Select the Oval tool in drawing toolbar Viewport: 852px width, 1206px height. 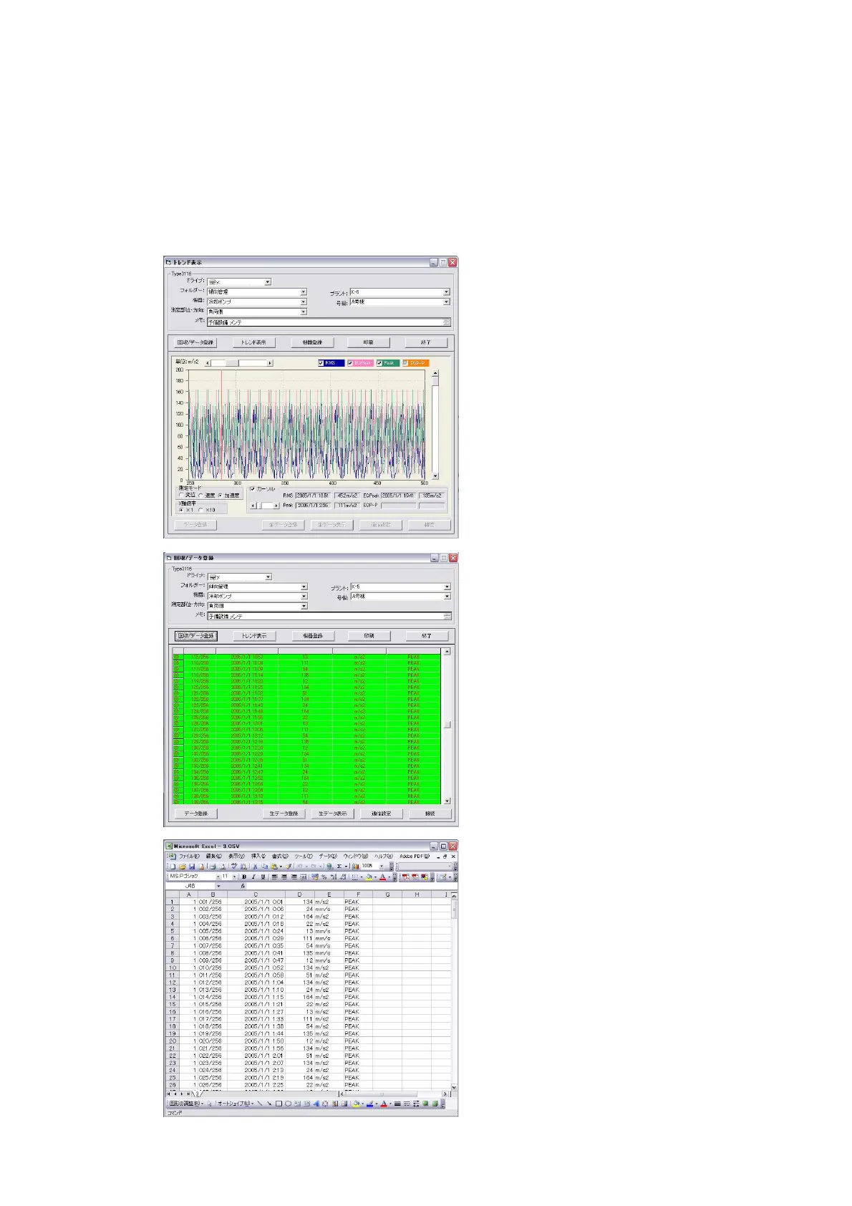coord(288,1104)
